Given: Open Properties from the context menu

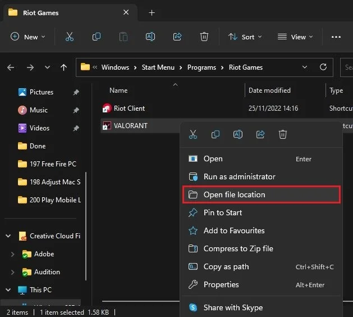Looking at the screenshot, I should pyautogui.click(x=262, y=285).
